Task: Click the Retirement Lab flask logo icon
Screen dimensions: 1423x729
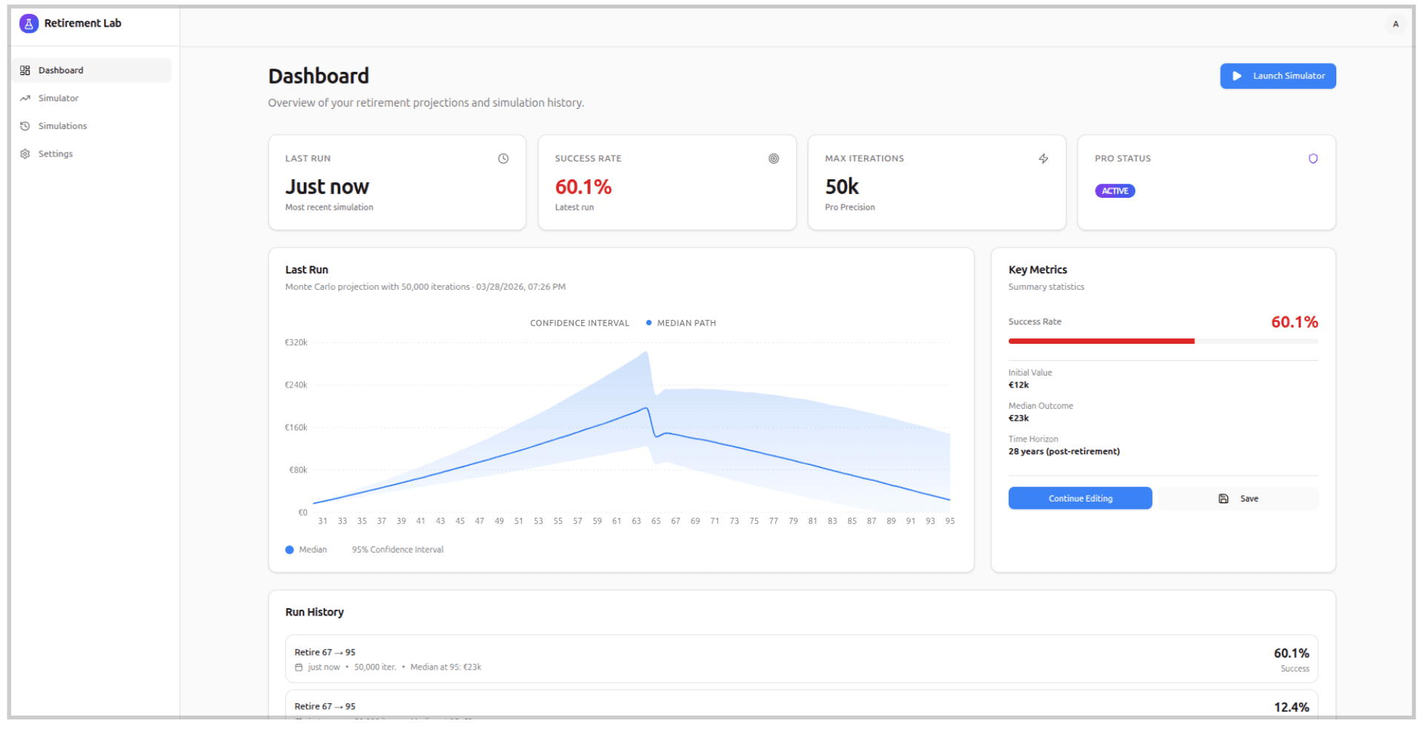Action: coord(28,23)
